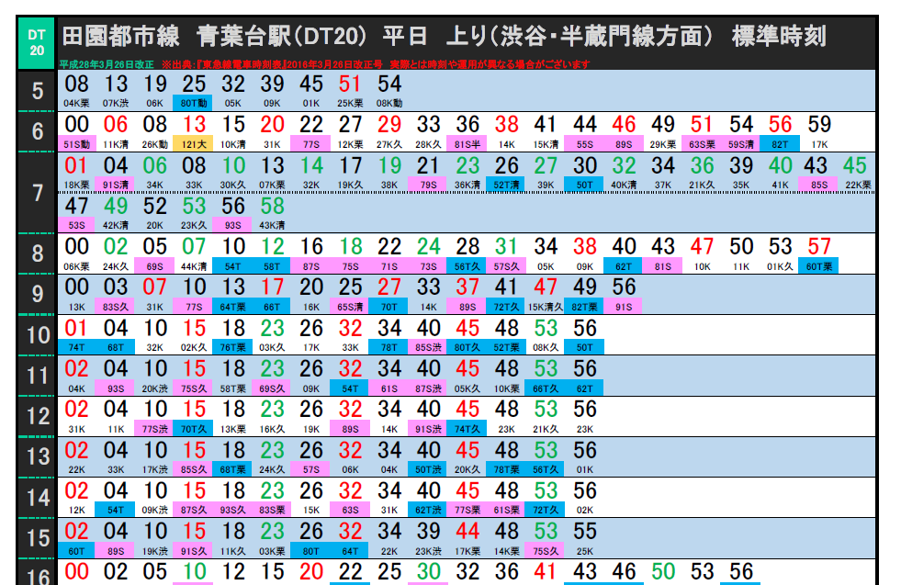Click the pink 57S code in hour 13
901x585 pixels.
point(310,469)
